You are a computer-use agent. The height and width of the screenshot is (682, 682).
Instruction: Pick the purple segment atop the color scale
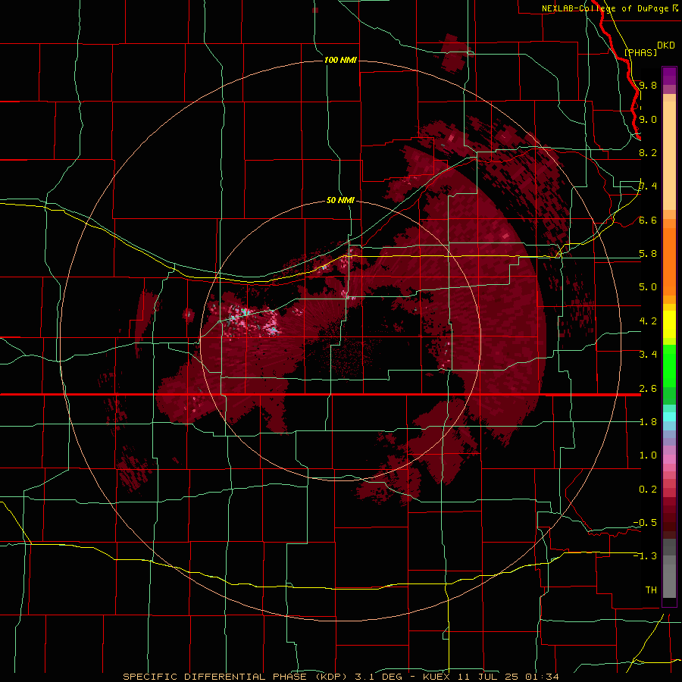669,77
